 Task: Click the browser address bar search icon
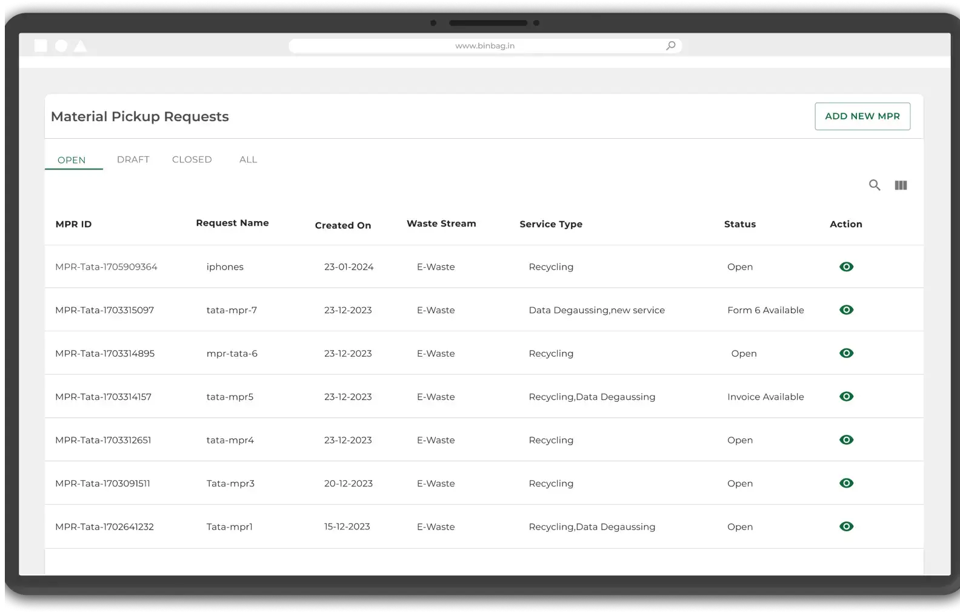[x=670, y=46]
